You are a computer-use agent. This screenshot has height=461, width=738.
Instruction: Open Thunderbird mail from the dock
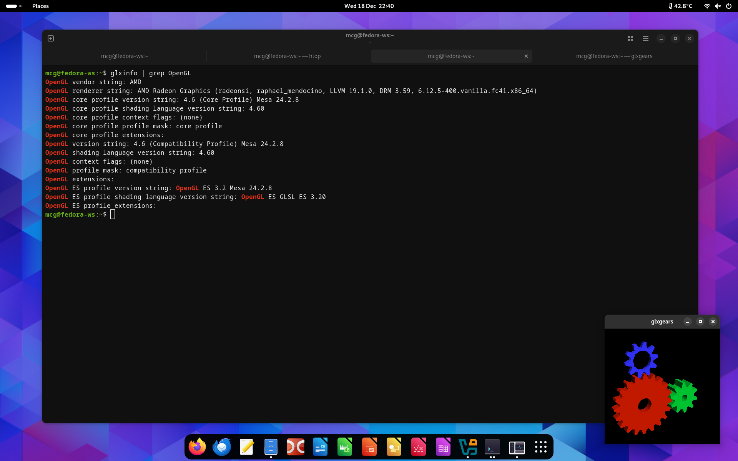click(x=222, y=447)
